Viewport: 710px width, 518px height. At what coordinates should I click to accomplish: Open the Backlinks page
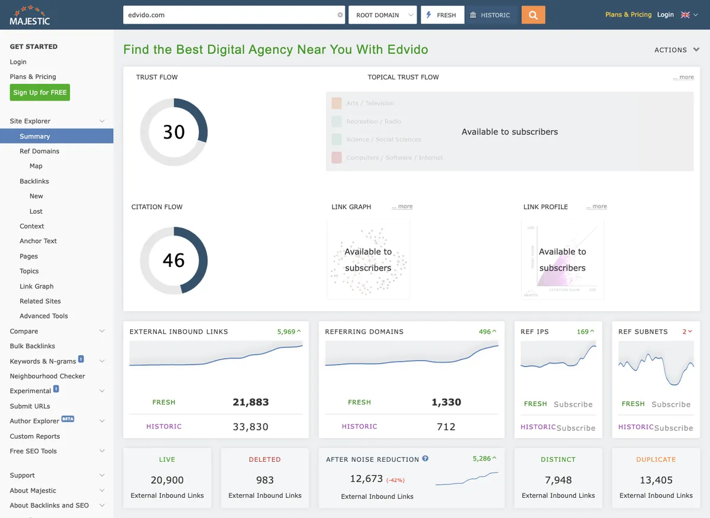click(x=34, y=181)
